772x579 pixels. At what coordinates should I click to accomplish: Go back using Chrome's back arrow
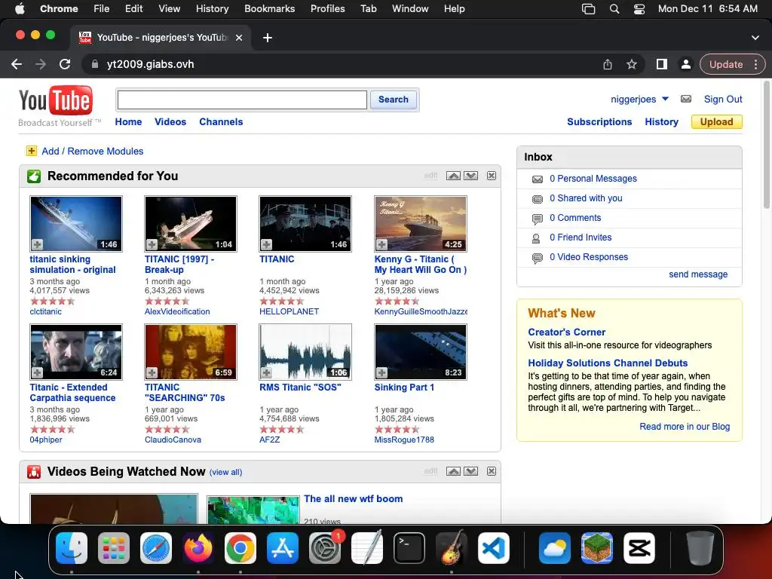pyautogui.click(x=17, y=64)
